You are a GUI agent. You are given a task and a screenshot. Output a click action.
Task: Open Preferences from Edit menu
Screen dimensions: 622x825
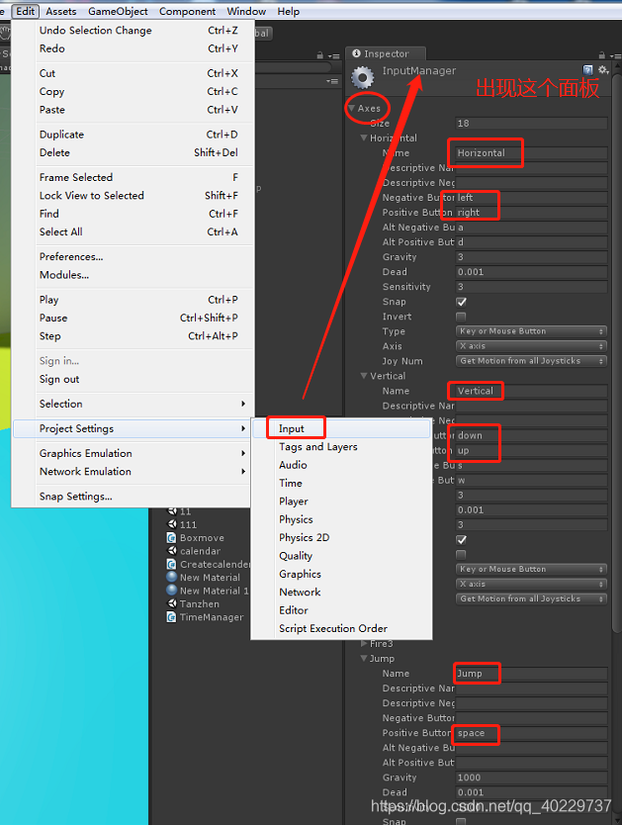click(x=133, y=257)
